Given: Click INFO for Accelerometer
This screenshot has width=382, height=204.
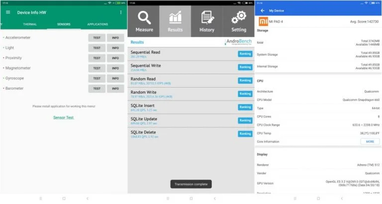Looking at the screenshot, I should tap(115, 38).
